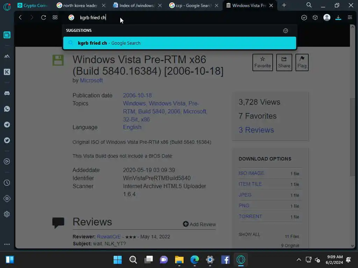Open Discord in the sidebar
The height and width of the screenshot is (268, 358).
pyautogui.click(x=7, y=93)
